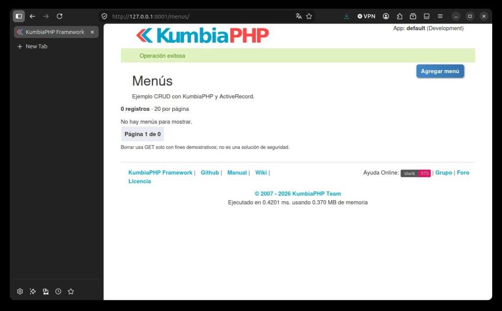502x311 pixels.
Task: Open the bookmarks star sidebar icon
Action: [71, 291]
